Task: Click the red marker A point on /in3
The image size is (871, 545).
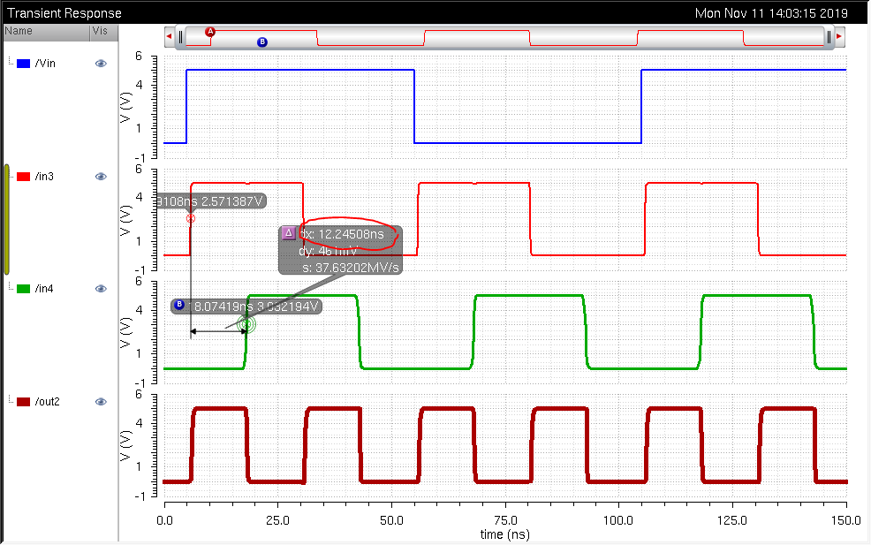Action: click(x=191, y=218)
